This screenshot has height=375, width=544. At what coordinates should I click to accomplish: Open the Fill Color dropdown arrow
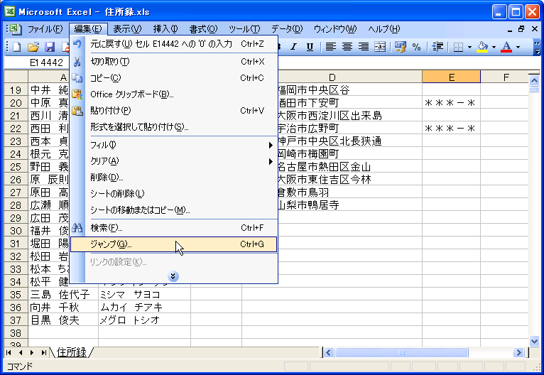point(494,47)
